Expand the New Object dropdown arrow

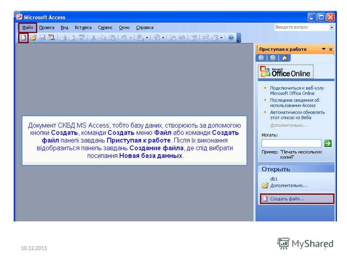[x=222, y=38]
